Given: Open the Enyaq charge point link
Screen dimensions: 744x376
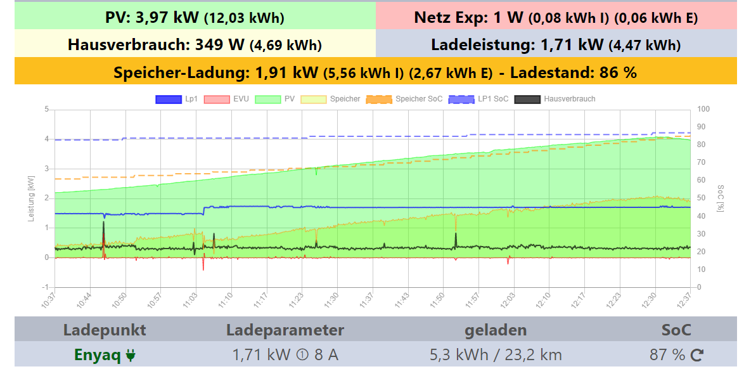Looking at the screenshot, I should click(x=97, y=355).
